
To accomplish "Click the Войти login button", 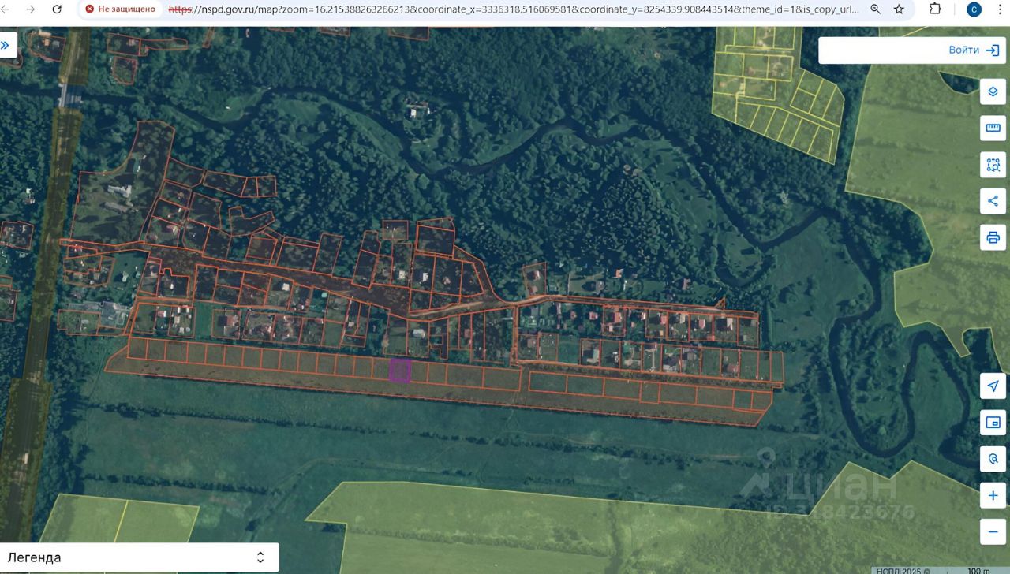I will tap(912, 50).
